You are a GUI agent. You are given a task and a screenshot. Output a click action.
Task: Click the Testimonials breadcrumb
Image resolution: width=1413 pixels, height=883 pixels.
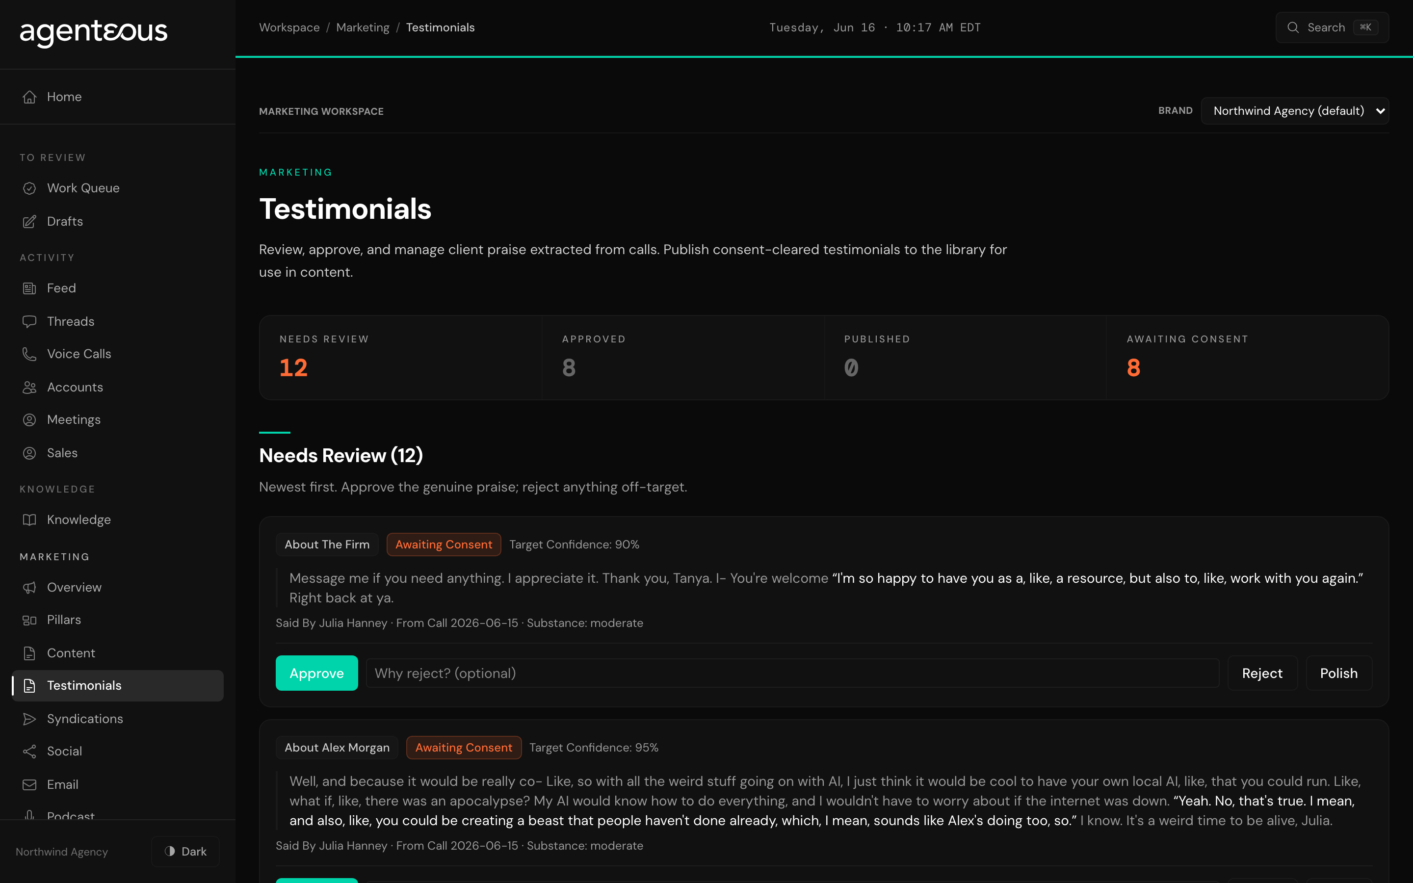(440, 27)
